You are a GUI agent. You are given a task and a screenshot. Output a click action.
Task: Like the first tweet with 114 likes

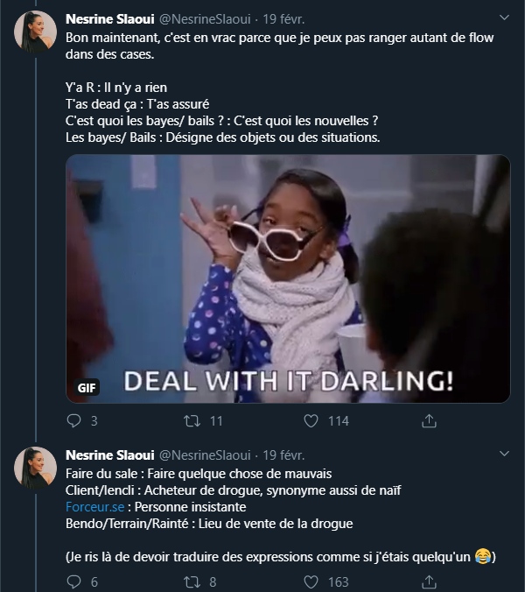click(310, 421)
